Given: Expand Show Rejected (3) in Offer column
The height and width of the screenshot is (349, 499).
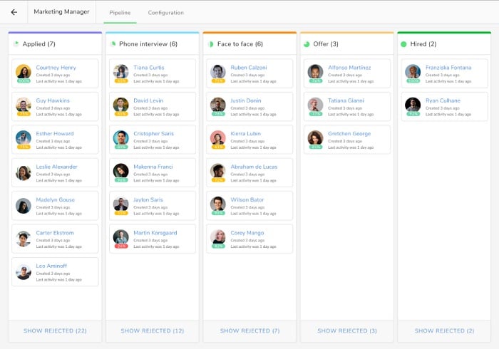Looking at the screenshot, I should [347, 330].
